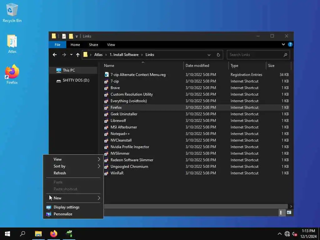Select the 7-zip Alternate Context Menu.reg file

pos(138,75)
